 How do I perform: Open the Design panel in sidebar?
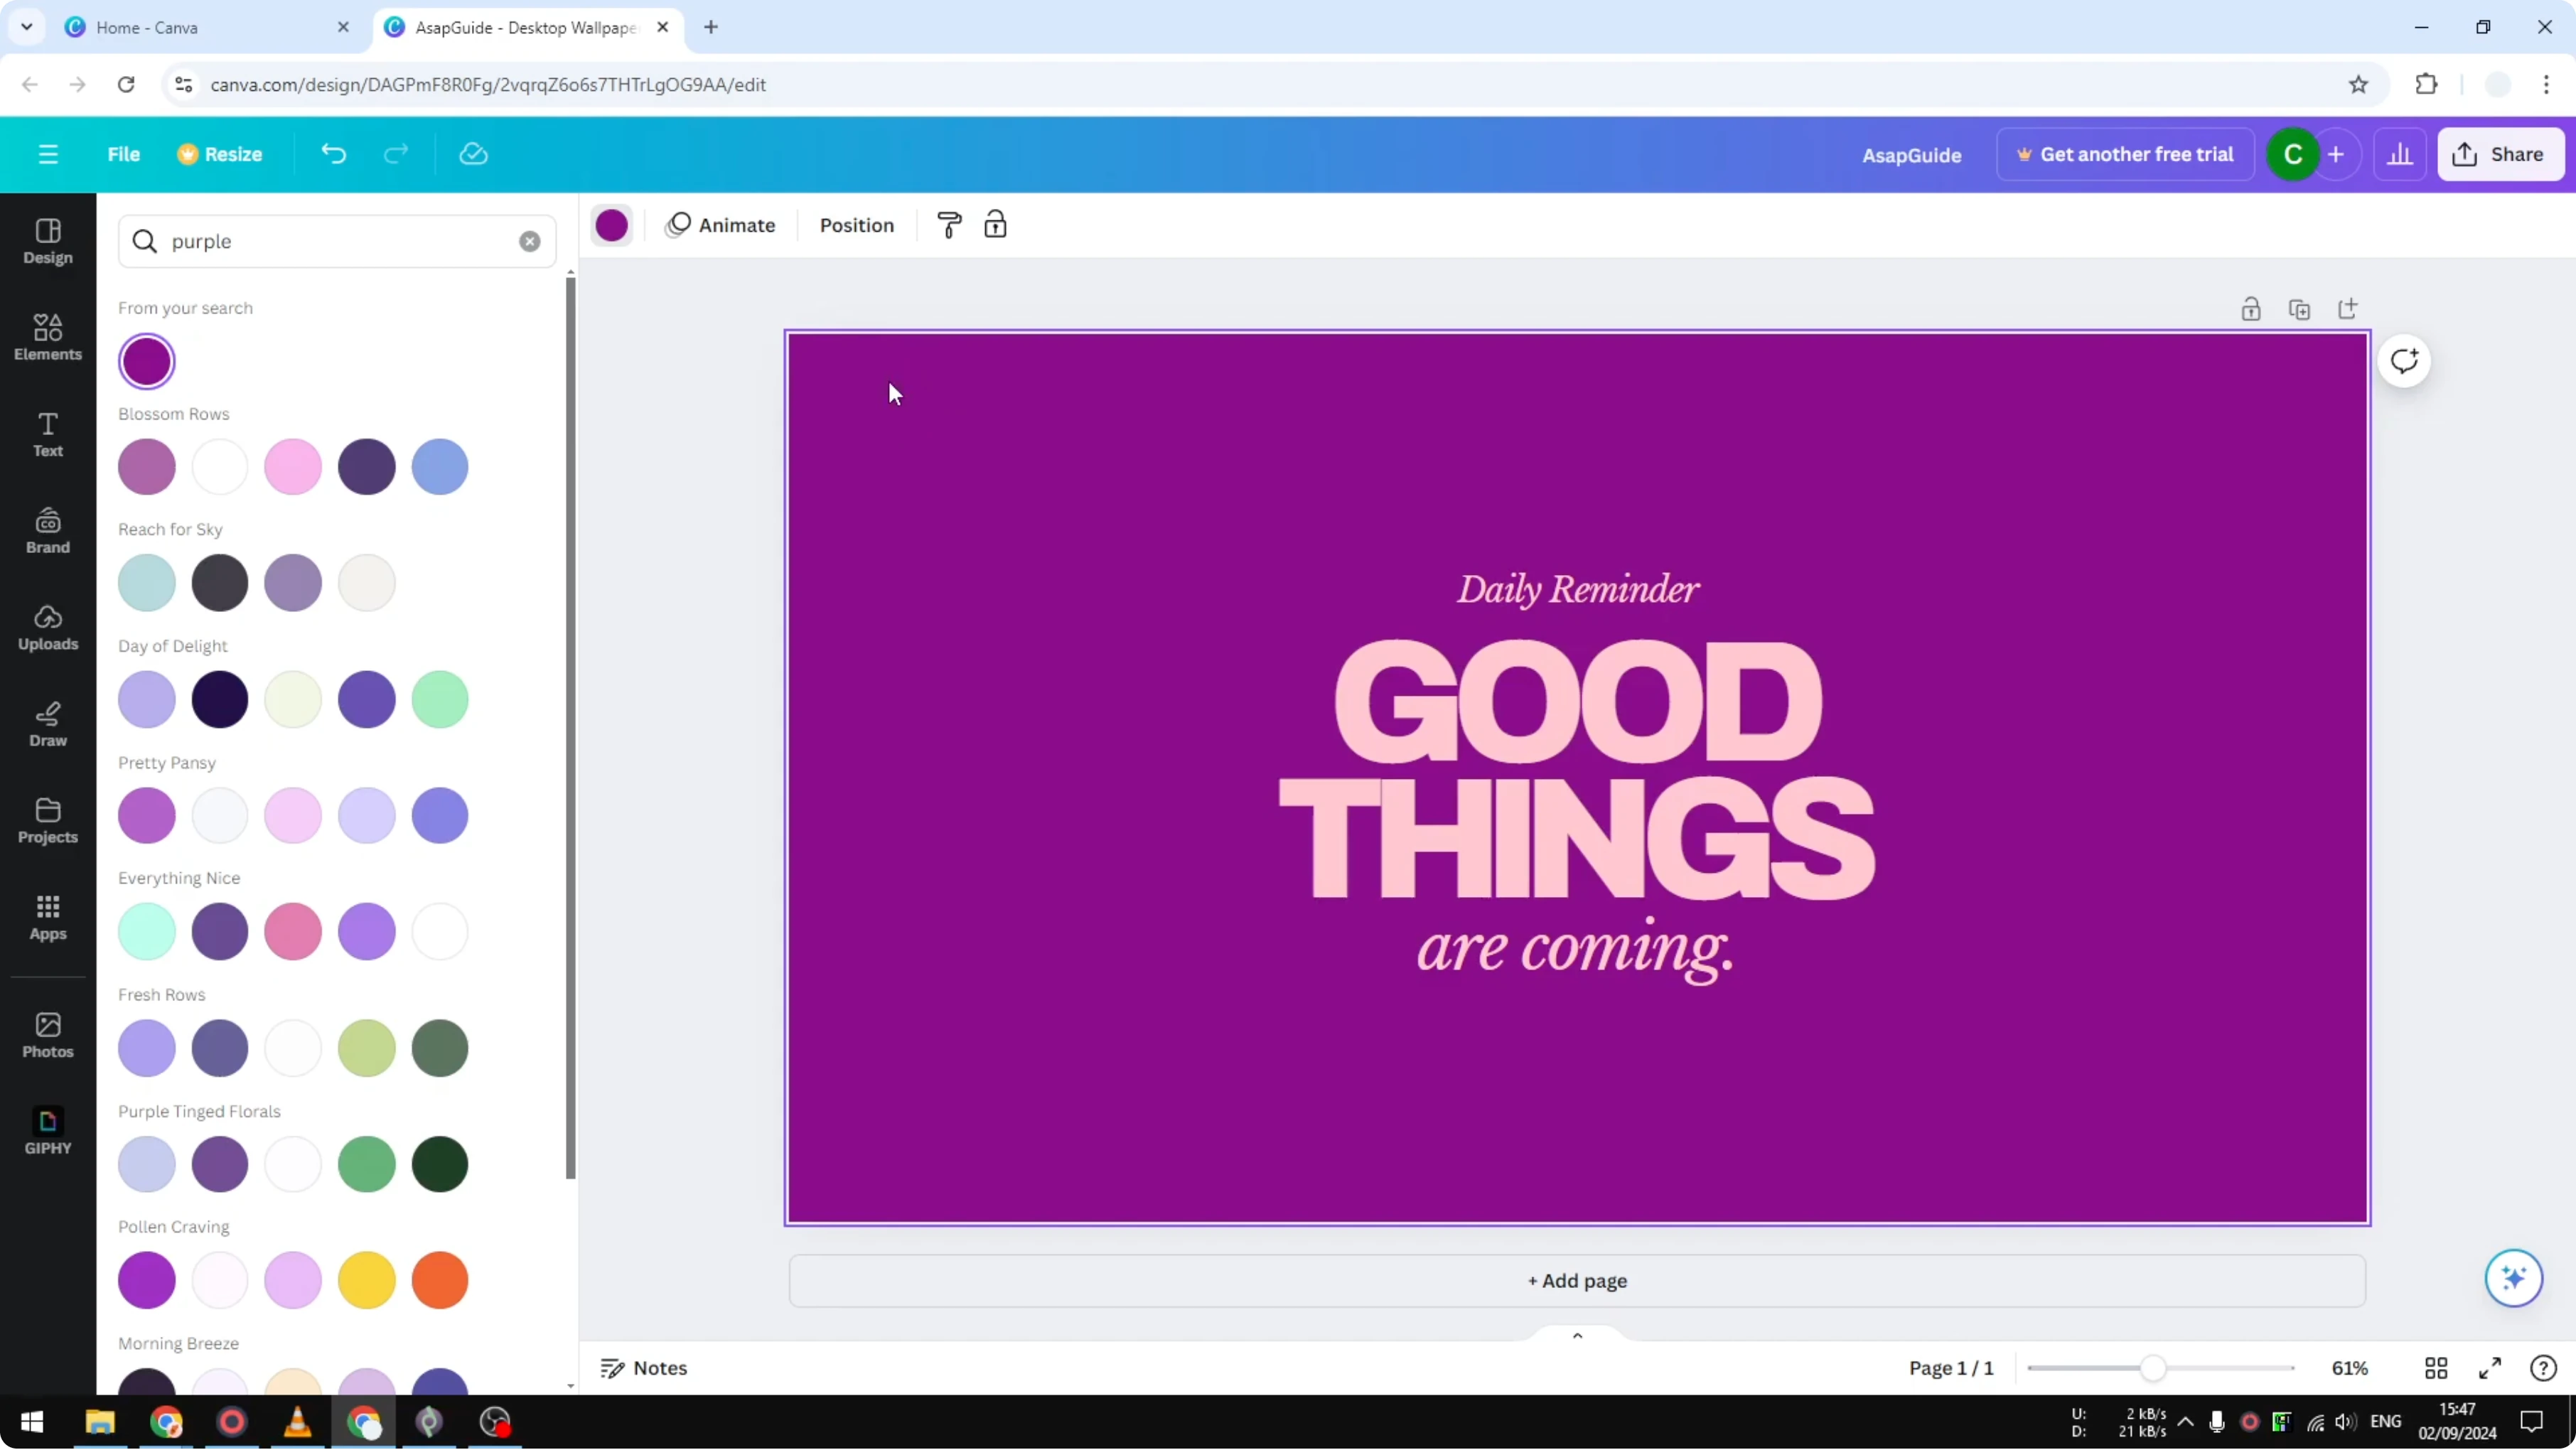click(48, 242)
